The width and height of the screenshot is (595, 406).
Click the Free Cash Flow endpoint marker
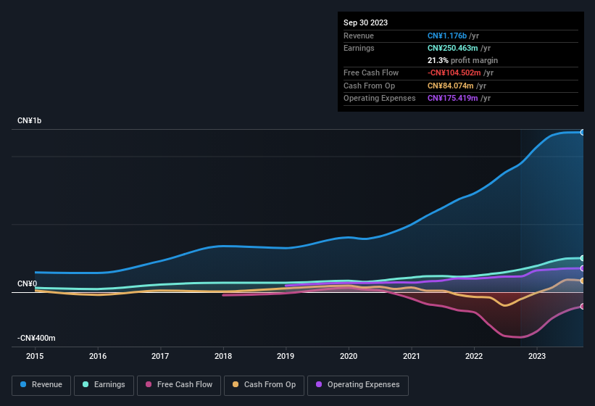point(583,306)
